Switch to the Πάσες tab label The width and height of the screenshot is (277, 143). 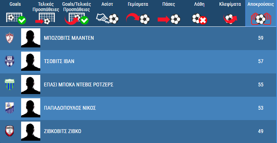pos(169,4)
